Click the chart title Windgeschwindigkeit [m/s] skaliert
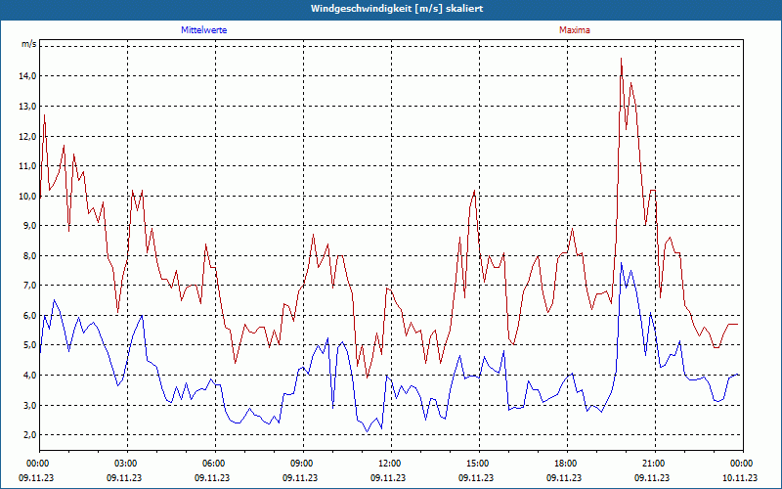The width and height of the screenshot is (782, 489). tap(397, 9)
